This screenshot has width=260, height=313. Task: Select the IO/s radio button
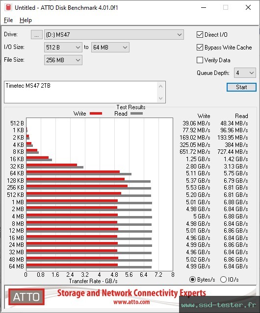coord(223,280)
